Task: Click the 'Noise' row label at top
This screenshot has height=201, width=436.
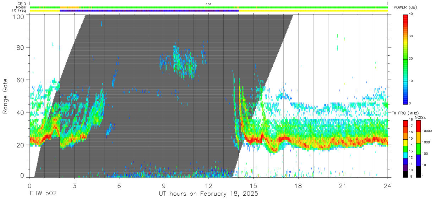Action: pyautogui.click(x=22, y=7)
